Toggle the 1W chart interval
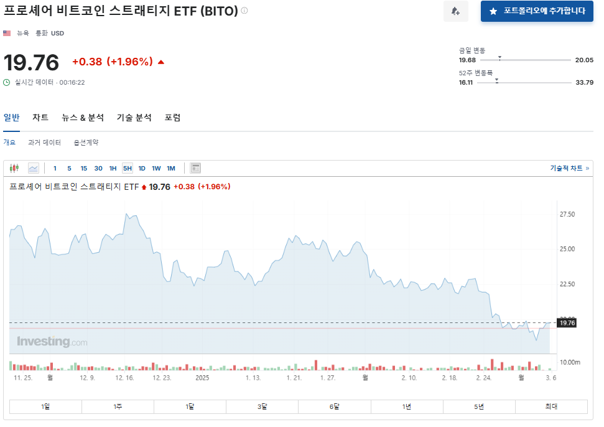The height and width of the screenshot is (427, 604). click(156, 168)
